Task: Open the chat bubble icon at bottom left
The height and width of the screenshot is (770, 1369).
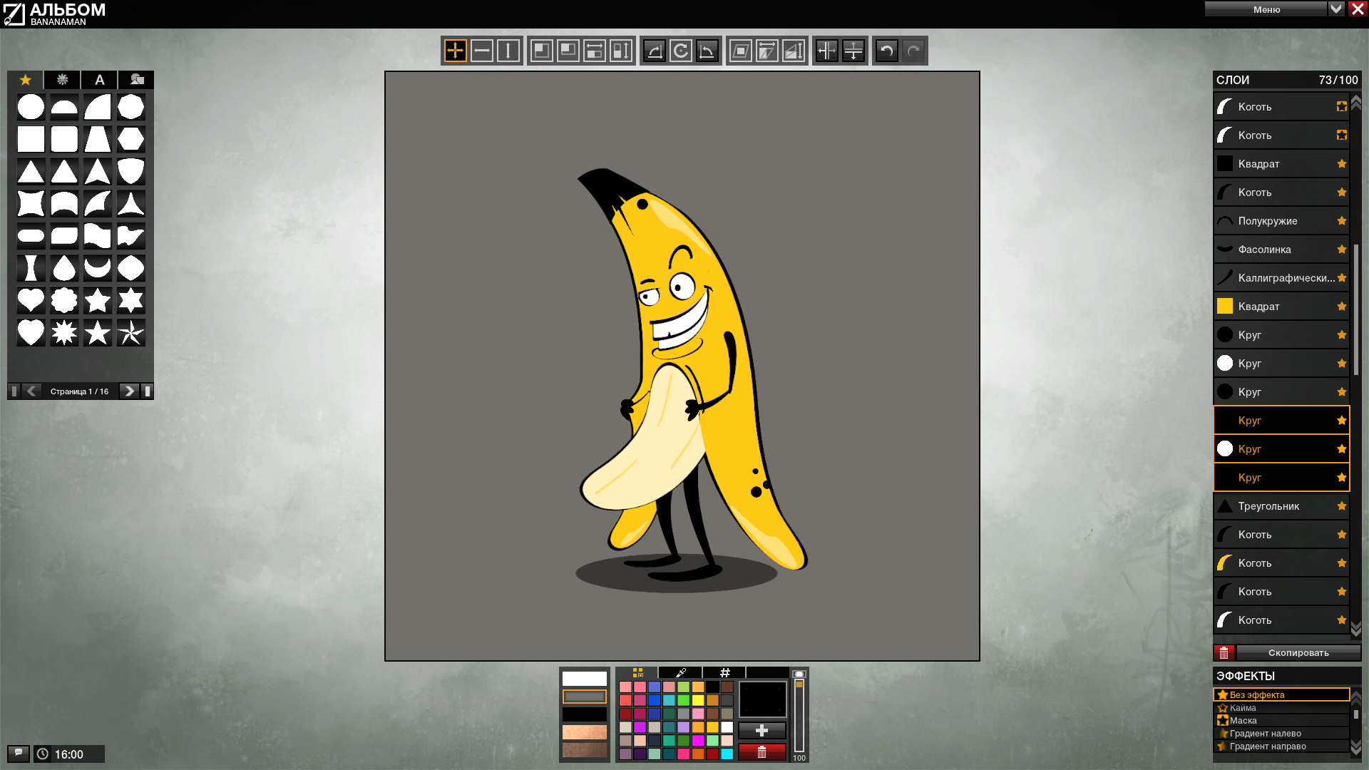Action: pos(19,753)
